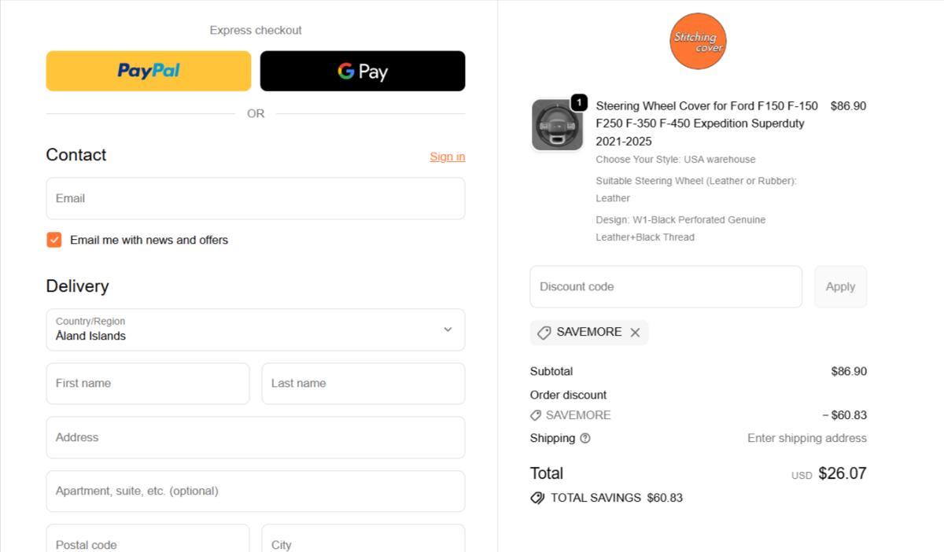This screenshot has width=944, height=552.
Task: Click the Stitching Cover store logo
Action: (x=698, y=41)
